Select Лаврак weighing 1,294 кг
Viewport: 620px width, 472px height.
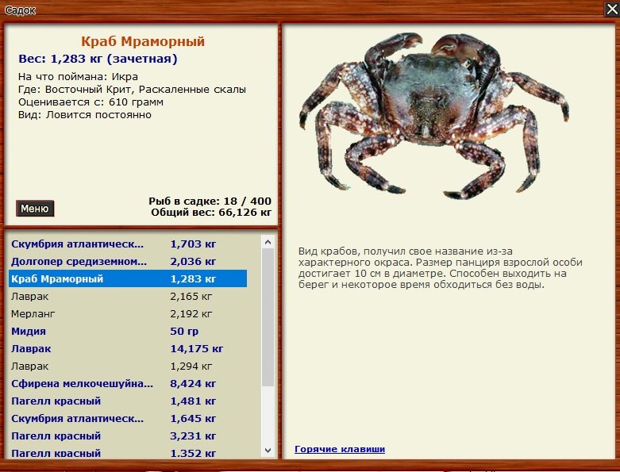(x=127, y=366)
